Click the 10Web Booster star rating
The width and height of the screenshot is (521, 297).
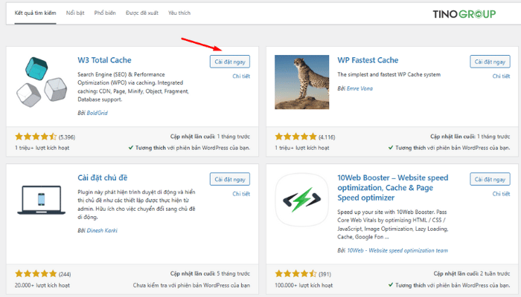(295, 274)
